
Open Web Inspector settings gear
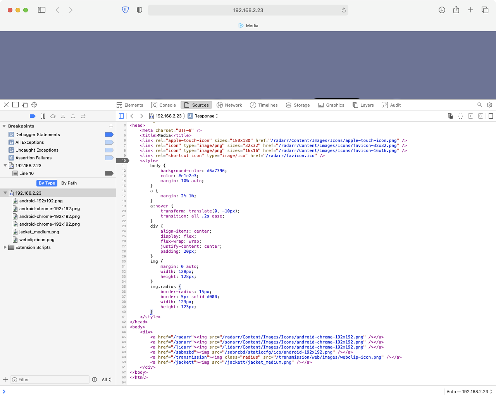click(489, 105)
